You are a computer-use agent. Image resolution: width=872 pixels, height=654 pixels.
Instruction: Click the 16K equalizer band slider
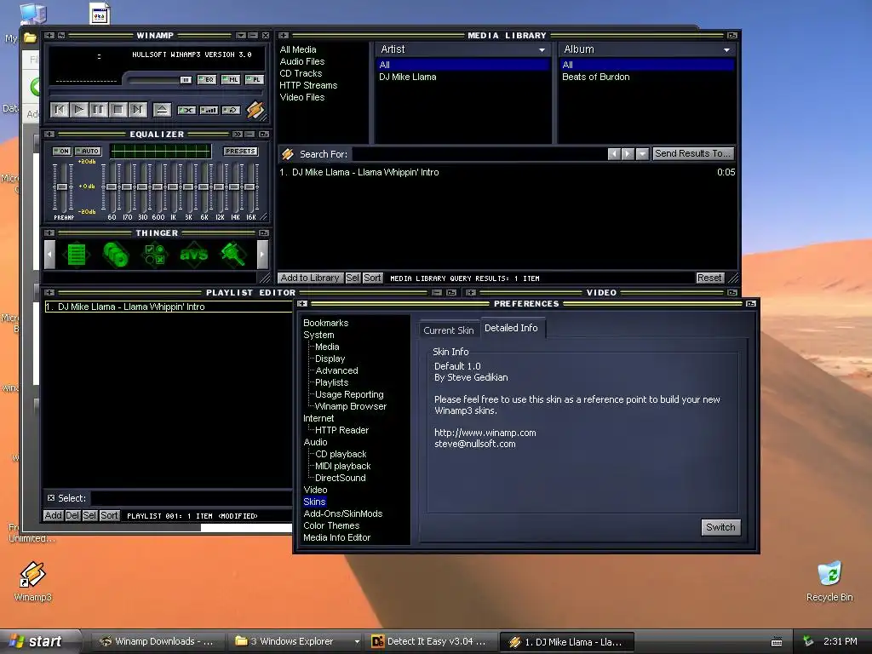click(x=251, y=186)
